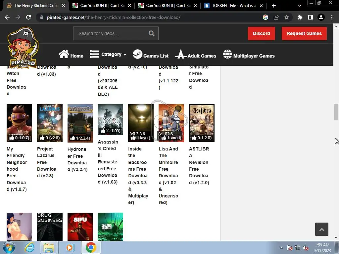Open Windows Start menu
This screenshot has width=339, height=254.
pos(9,248)
